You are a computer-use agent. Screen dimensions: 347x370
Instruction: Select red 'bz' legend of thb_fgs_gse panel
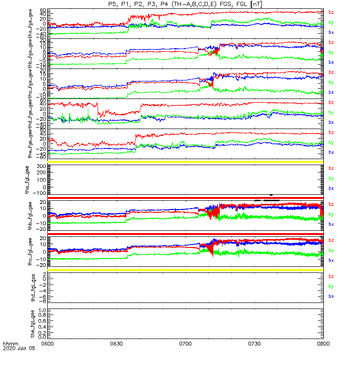(331, 42)
